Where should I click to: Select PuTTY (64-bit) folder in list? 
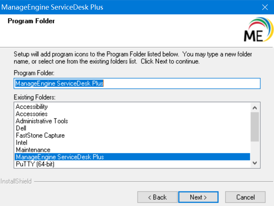(x=35, y=164)
